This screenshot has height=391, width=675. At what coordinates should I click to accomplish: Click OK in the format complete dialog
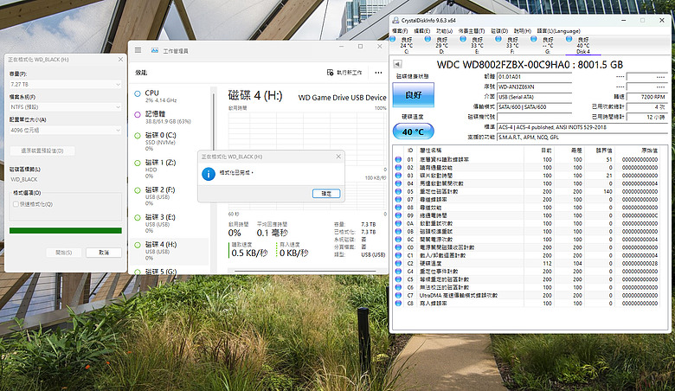coord(326,194)
